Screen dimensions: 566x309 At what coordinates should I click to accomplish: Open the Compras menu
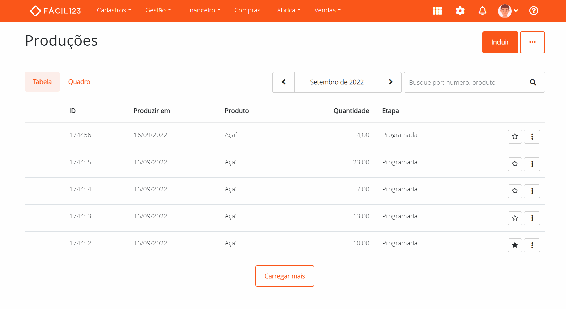point(247,10)
